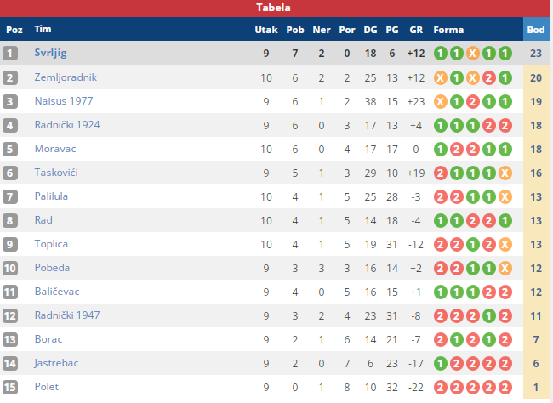Screen dimensions: 553x403
Task: Click Jastrebac's green 1 form icon
Action: pos(440,364)
